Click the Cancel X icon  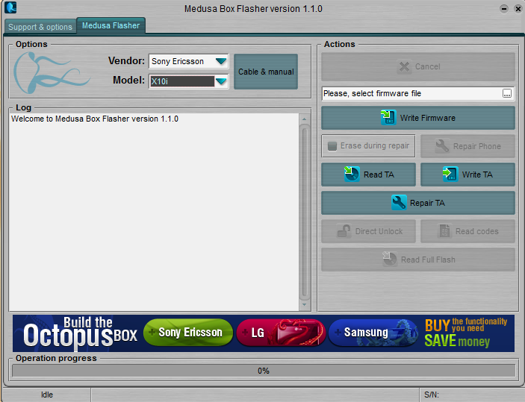tap(404, 66)
